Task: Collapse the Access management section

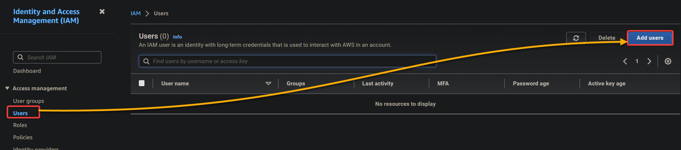Action: click(7, 88)
